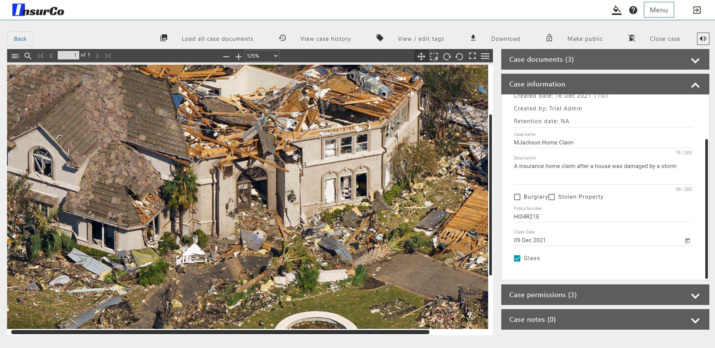
Task: Activate the marquee selection tool
Action: tap(434, 57)
